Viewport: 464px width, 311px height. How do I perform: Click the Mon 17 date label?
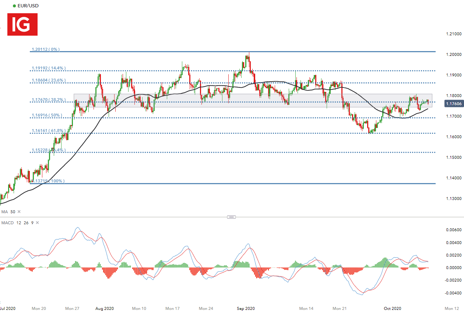[x=172, y=308]
